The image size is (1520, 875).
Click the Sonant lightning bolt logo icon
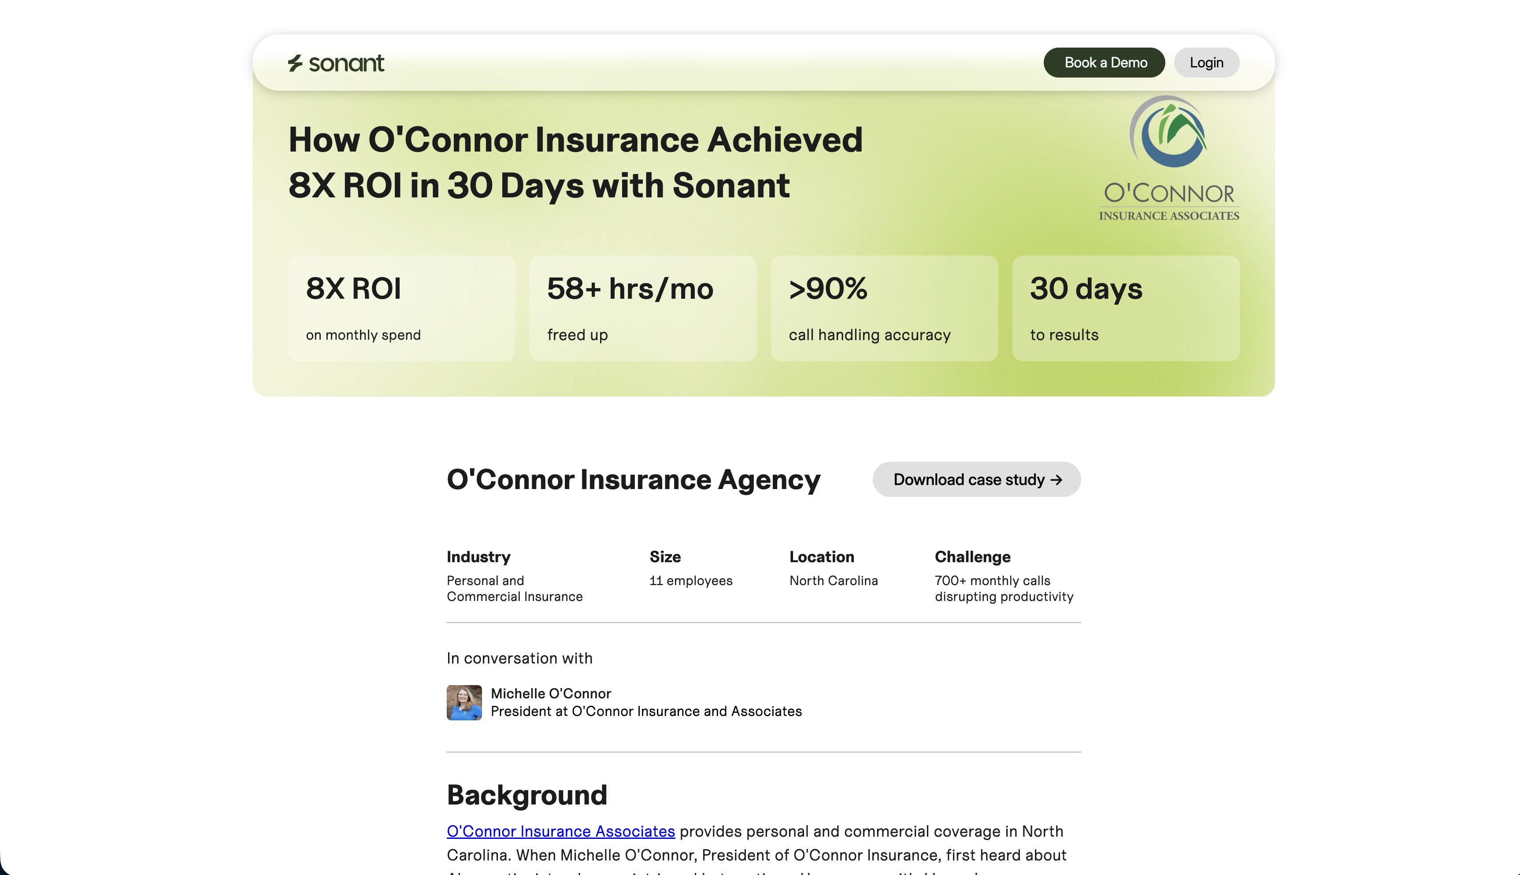click(294, 63)
